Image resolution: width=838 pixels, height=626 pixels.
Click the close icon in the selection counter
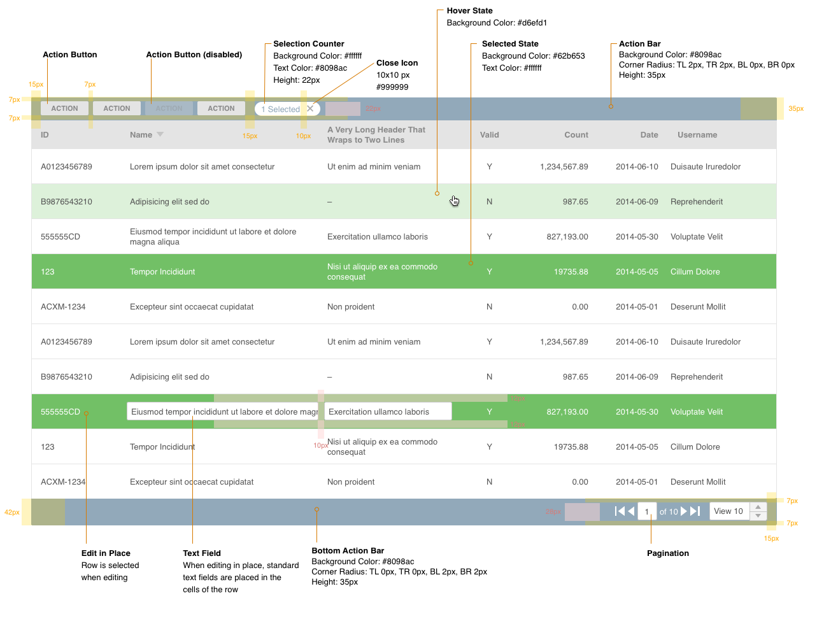[310, 109]
